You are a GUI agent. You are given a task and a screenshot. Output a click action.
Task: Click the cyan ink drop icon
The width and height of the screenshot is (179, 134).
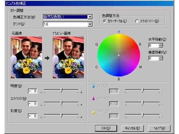[x=94, y=86]
